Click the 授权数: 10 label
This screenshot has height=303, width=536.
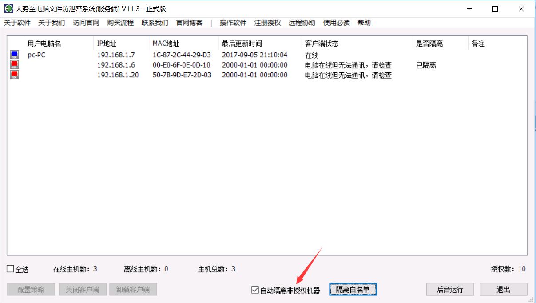508,269
